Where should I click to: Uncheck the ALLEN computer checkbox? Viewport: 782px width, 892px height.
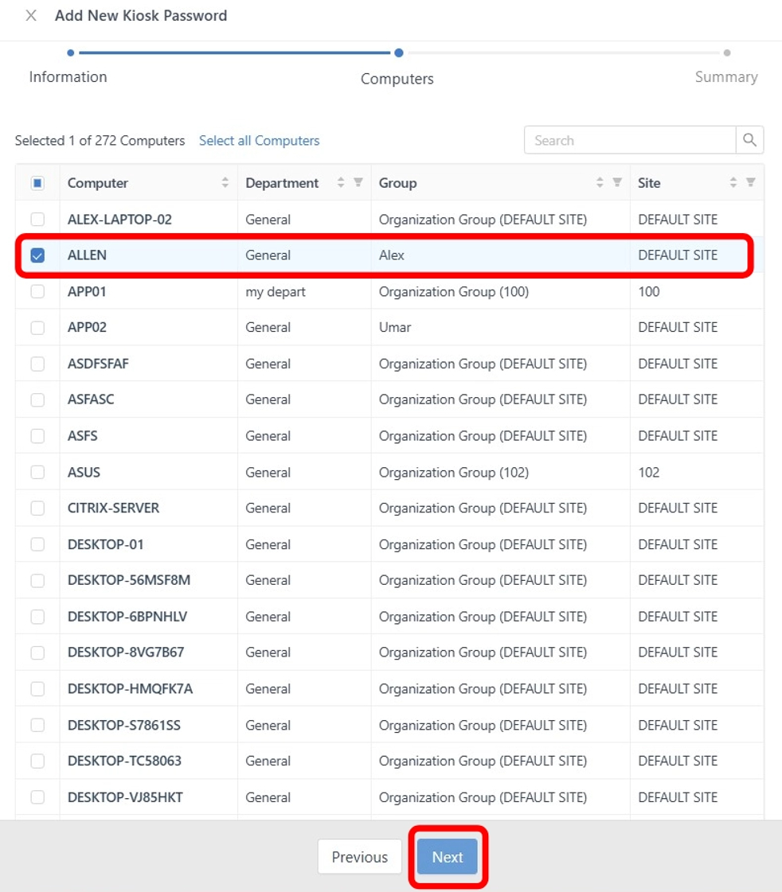(x=37, y=255)
